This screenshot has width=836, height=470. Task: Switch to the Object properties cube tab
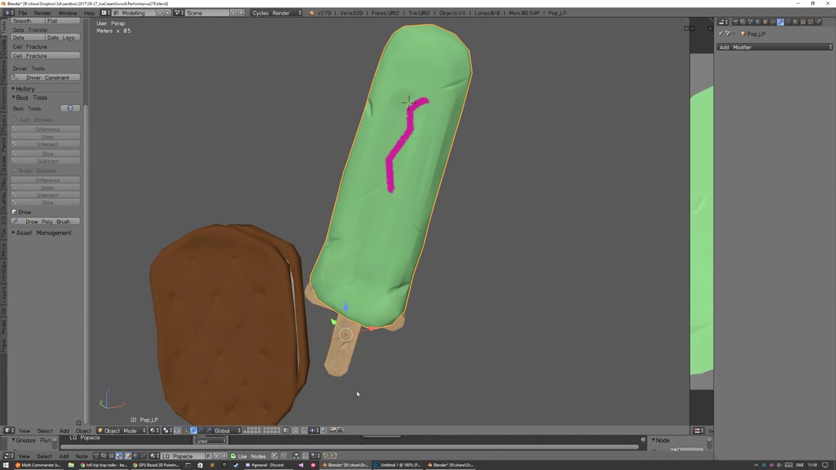click(765, 22)
